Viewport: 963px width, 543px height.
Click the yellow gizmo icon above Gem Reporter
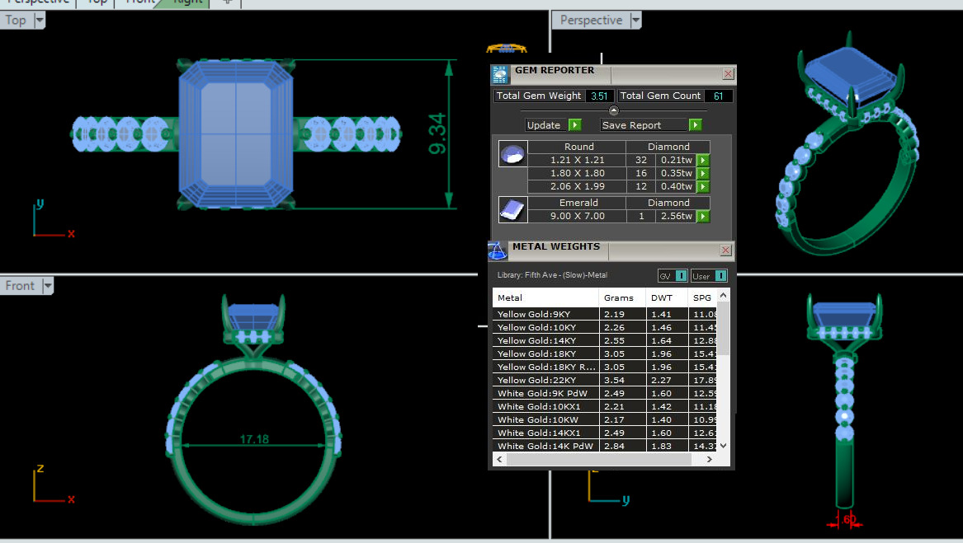click(507, 49)
